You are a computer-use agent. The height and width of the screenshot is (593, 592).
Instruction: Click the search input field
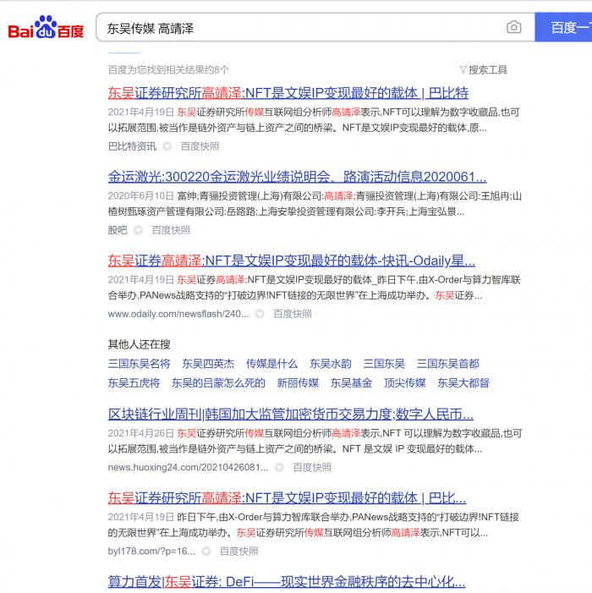315,27
